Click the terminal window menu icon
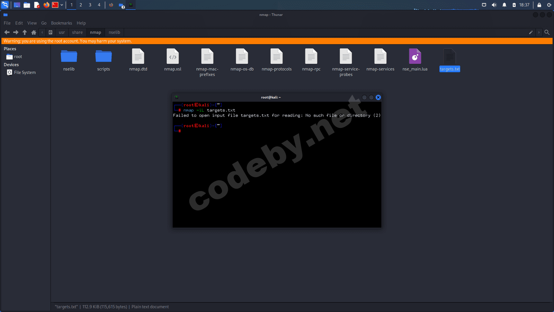The width and height of the screenshot is (554, 312). [176, 97]
